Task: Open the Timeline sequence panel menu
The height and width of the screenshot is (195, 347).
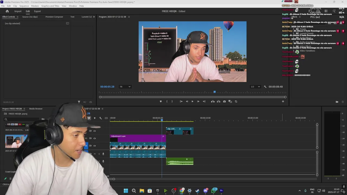Action: point(102,109)
